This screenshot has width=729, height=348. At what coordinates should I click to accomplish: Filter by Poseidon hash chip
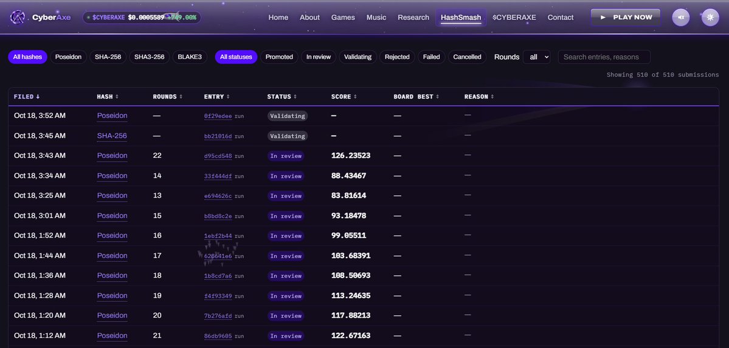(x=68, y=57)
